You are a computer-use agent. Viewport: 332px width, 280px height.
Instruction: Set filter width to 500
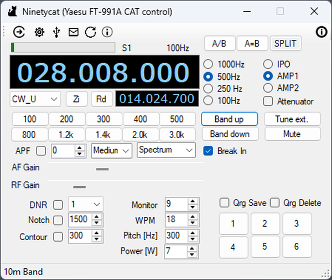[177, 119]
